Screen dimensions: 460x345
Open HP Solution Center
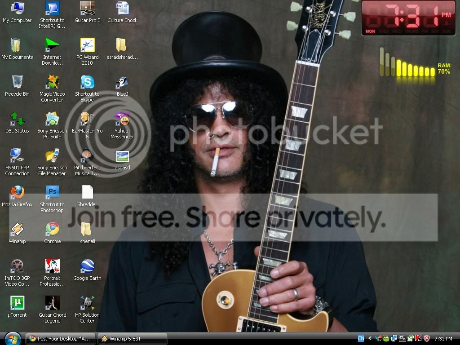coord(88,310)
